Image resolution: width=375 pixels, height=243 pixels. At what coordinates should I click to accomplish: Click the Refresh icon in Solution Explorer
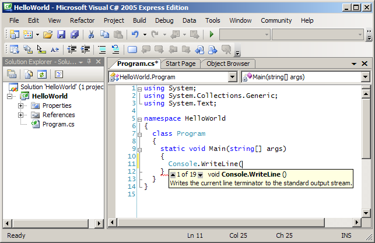point(42,75)
